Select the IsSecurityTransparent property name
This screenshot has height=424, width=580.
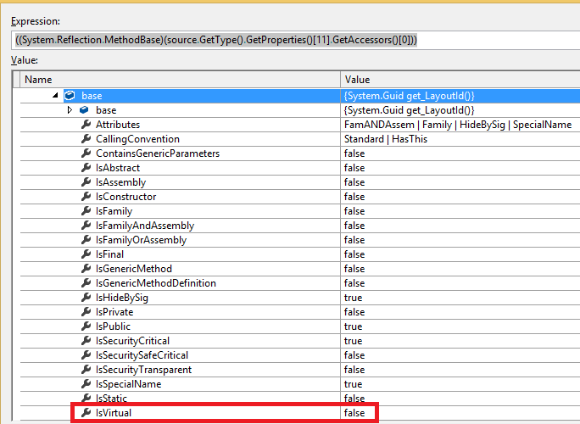[144, 370]
